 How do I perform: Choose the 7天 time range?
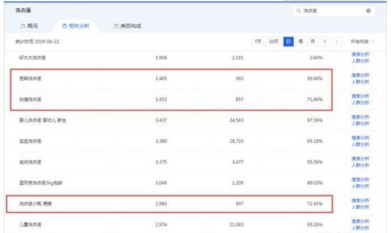[258, 41]
